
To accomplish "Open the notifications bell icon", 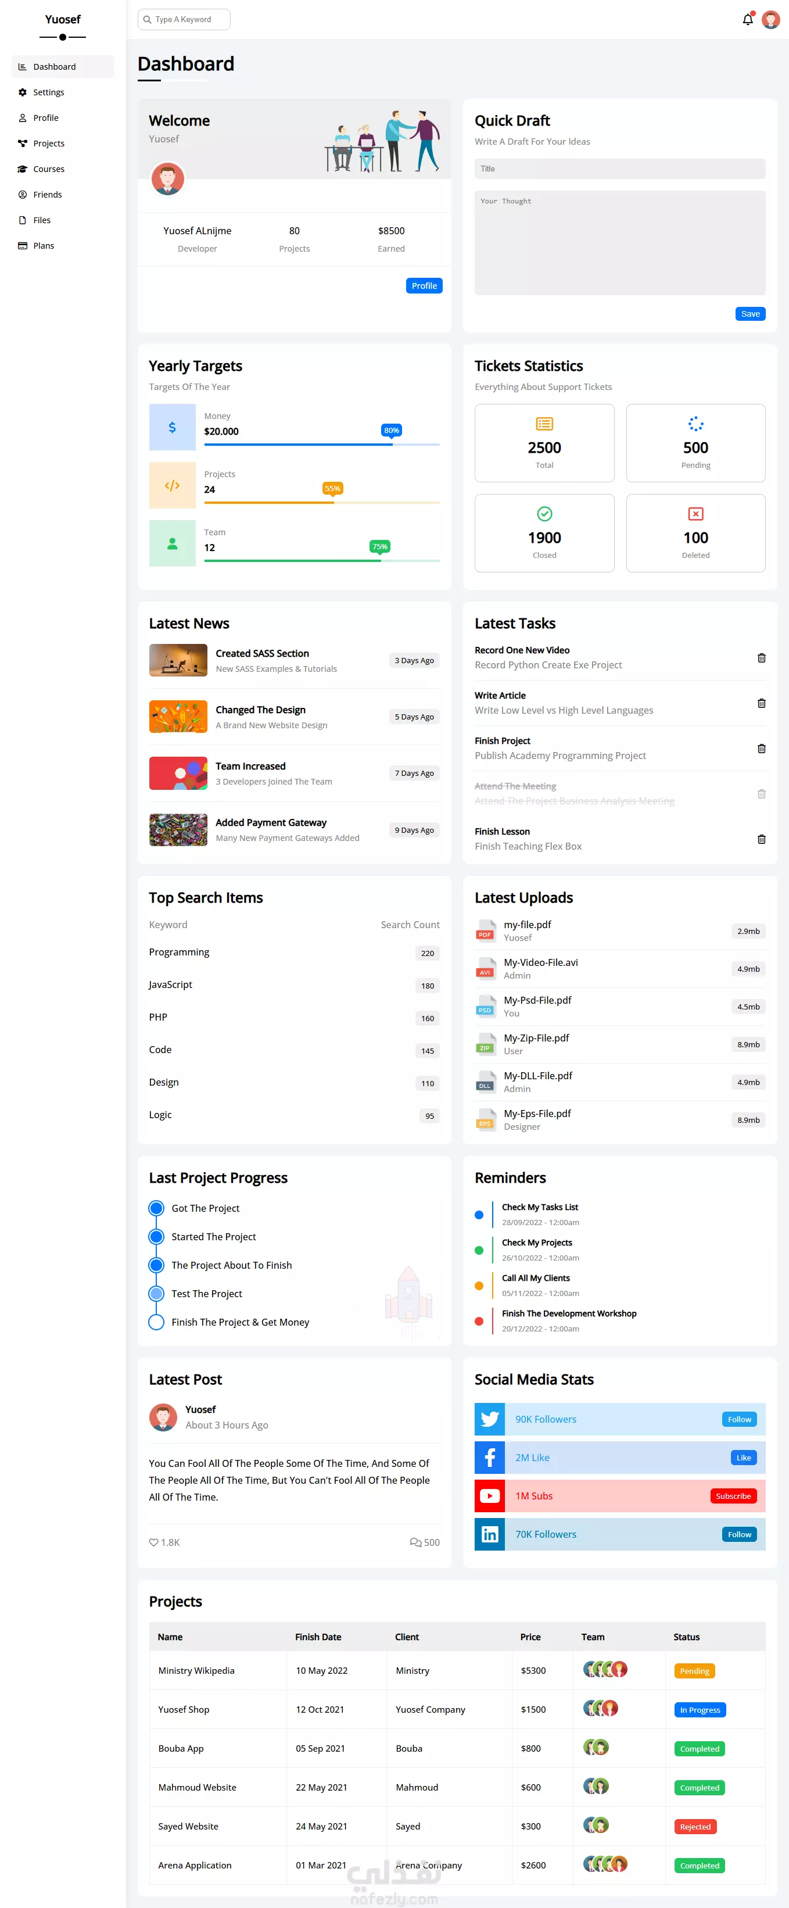I will point(748,19).
